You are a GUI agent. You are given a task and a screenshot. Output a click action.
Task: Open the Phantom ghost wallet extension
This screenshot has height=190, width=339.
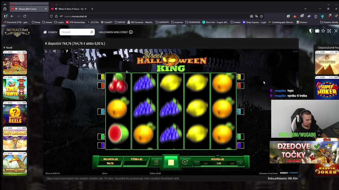click(309, 16)
